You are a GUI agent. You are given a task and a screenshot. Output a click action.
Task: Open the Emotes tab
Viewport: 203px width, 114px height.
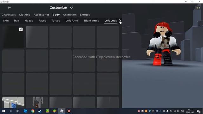(x=85, y=15)
